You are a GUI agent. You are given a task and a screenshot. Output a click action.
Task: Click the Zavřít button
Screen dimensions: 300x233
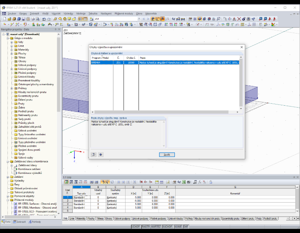[167, 155]
